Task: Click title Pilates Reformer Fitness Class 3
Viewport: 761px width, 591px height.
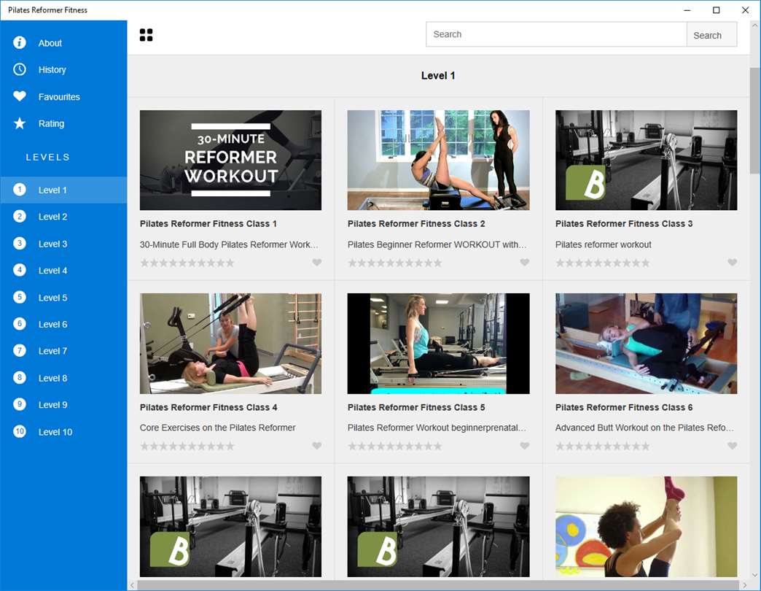Action: coord(624,224)
